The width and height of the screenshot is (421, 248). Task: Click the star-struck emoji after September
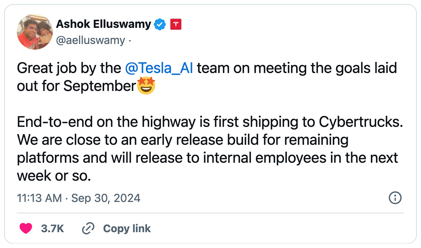146,85
